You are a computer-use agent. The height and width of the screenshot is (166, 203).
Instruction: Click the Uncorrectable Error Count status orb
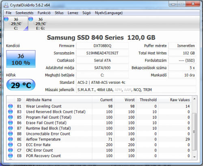(11, 134)
